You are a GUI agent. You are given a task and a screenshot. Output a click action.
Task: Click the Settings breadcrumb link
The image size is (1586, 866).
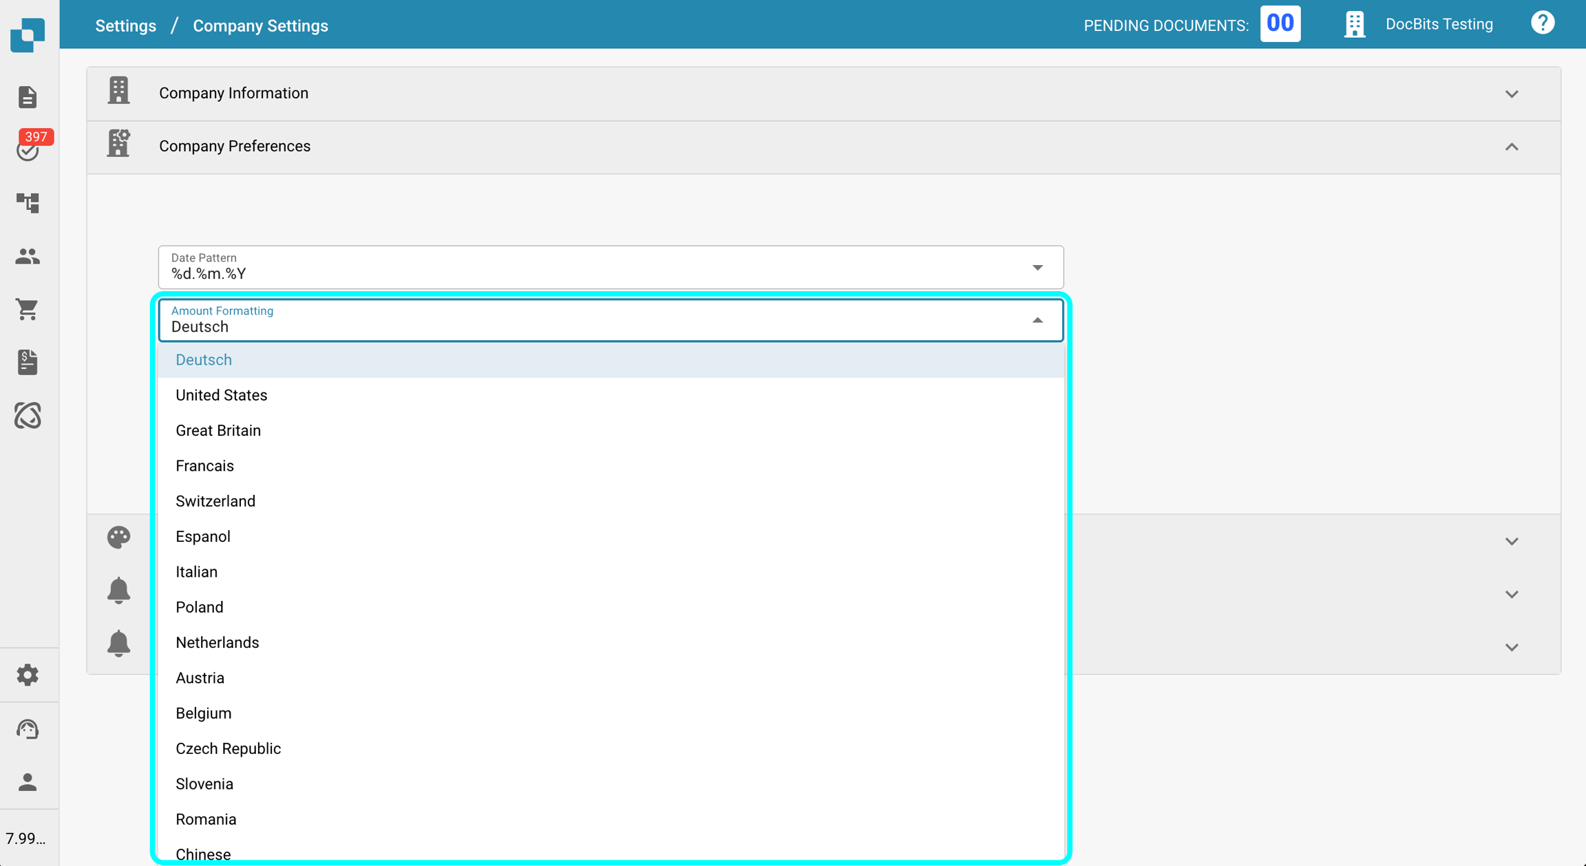click(125, 25)
